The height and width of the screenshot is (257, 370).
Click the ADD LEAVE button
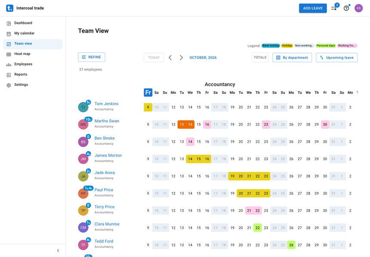[x=313, y=8]
